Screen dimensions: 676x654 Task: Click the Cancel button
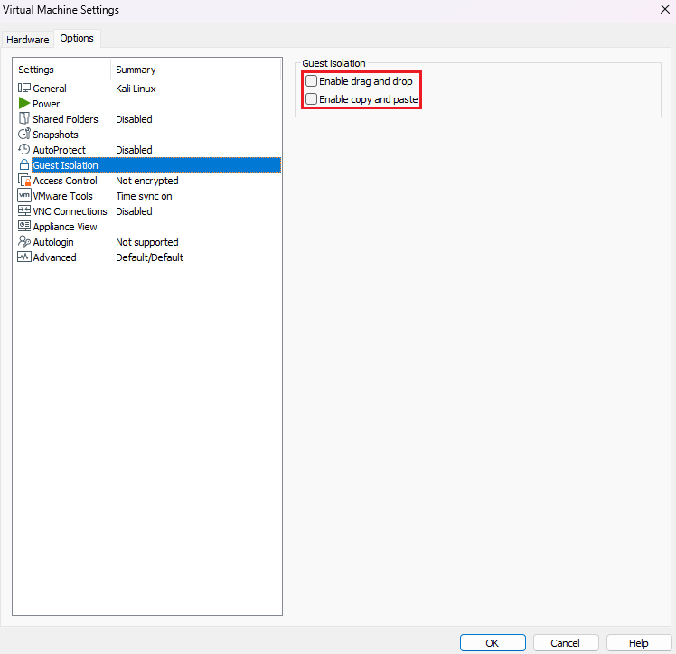566,643
